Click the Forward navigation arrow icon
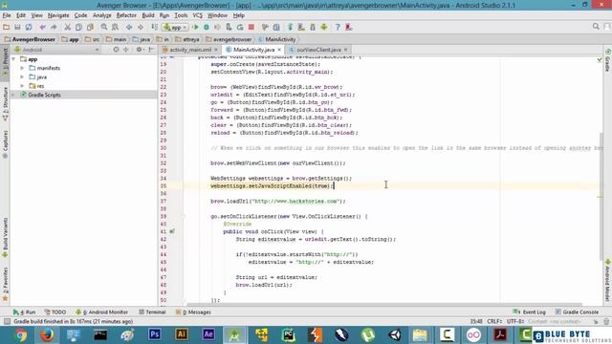612x344 pixels. click(141, 27)
